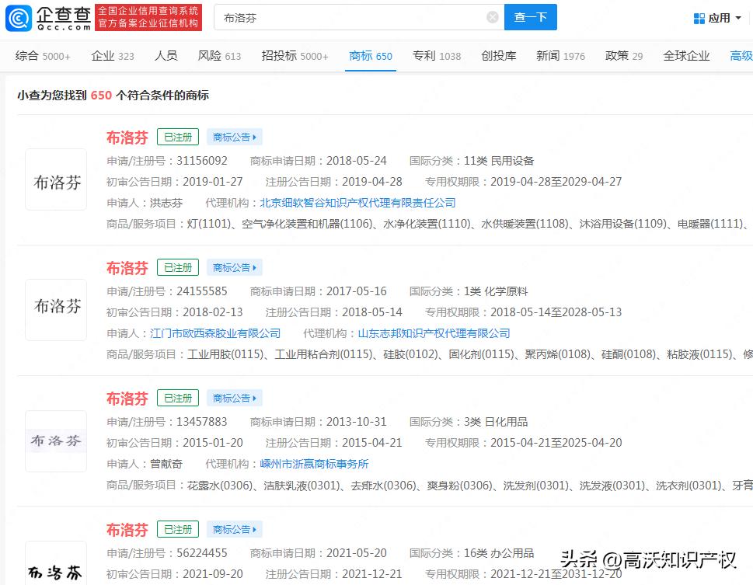
Task: Open applicant link 江门市欧西森胶业有限公司
Action: click(215, 333)
